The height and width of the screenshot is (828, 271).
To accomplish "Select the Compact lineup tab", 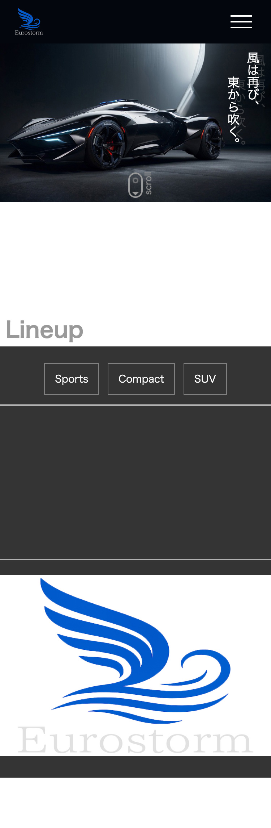I will click(141, 379).
